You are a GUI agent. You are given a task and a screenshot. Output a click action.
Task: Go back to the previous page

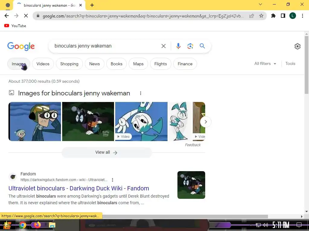click(x=7, y=16)
